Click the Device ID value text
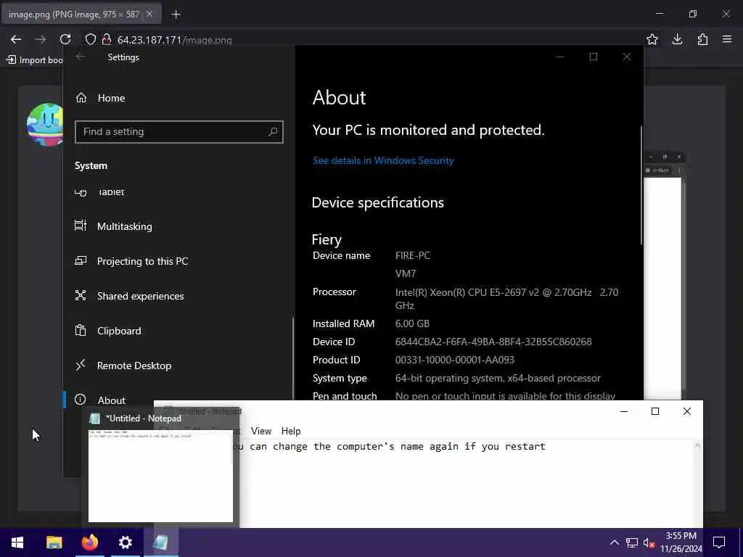 click(x=493, y=342)
